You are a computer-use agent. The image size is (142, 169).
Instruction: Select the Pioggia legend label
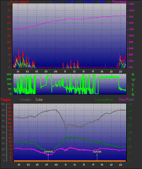click(x=5, y=100)
